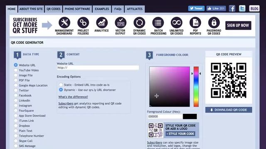Click inside the saturation colour picker square

[x=170, y=87]
